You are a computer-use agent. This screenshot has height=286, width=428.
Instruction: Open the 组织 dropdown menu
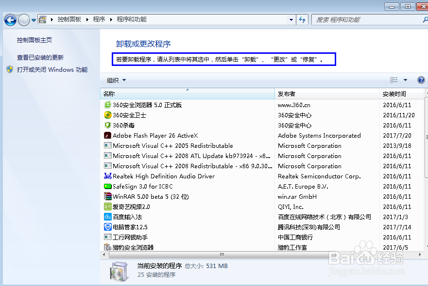[116, 80]
